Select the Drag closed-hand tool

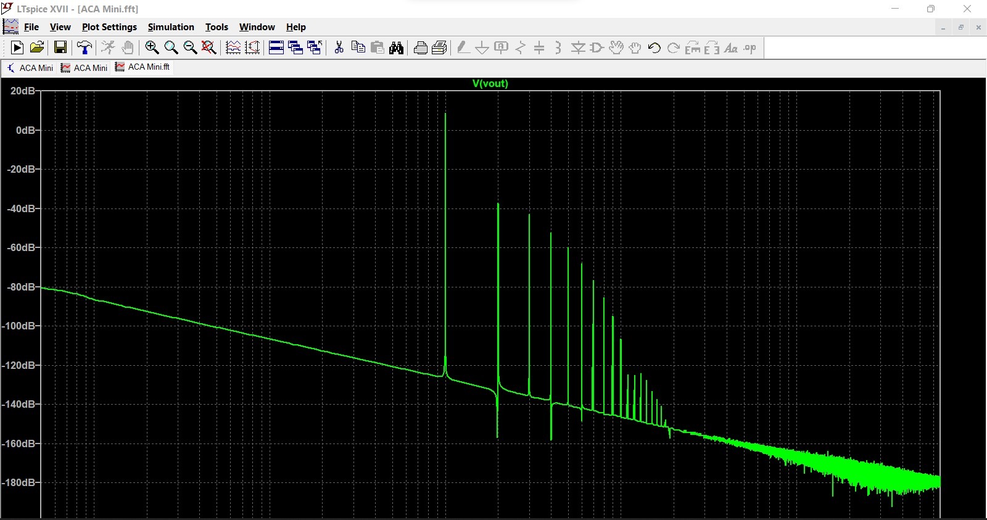tap(635, 47)
